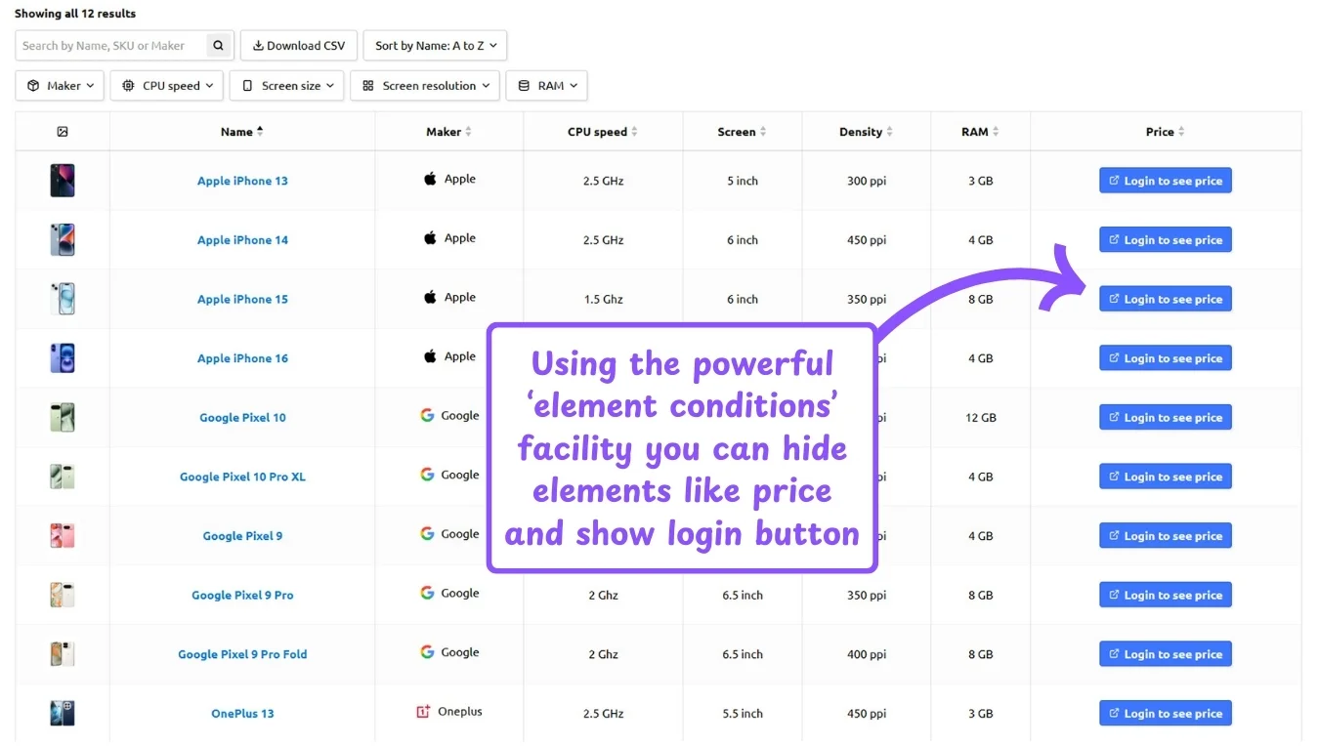Click the OnePlus logo in the OnePlus 13 row

(x=423, y=712)
